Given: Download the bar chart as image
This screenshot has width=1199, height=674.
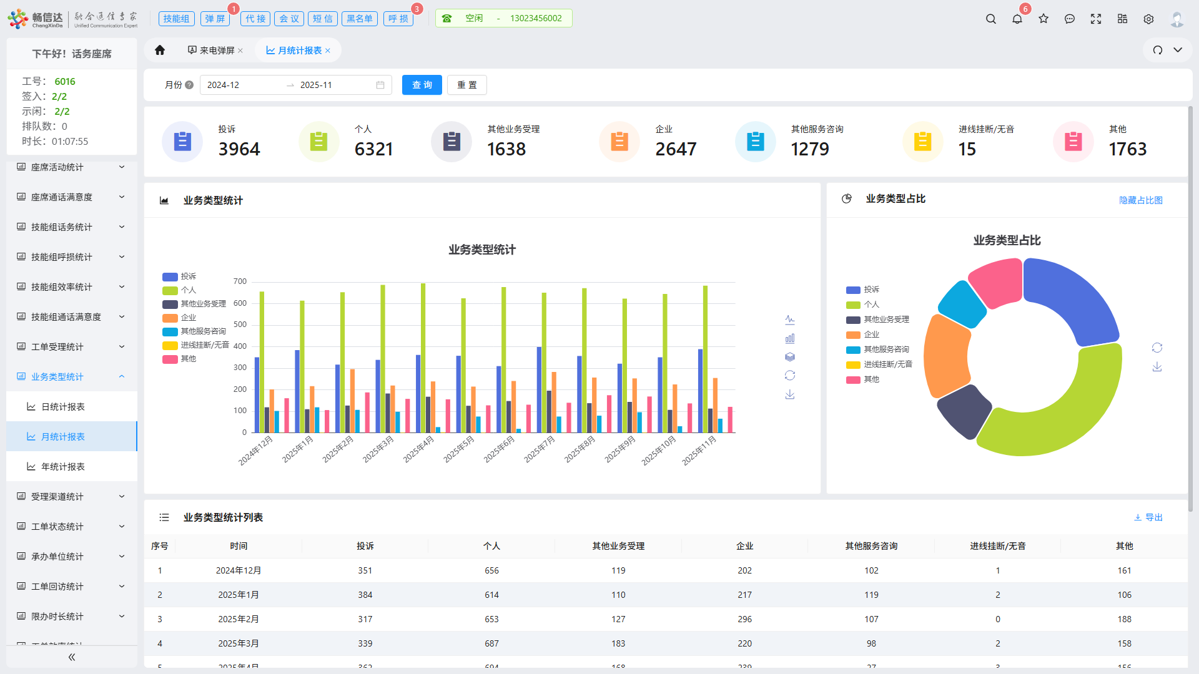Looking at the screenshot, I should coord(790,394).
